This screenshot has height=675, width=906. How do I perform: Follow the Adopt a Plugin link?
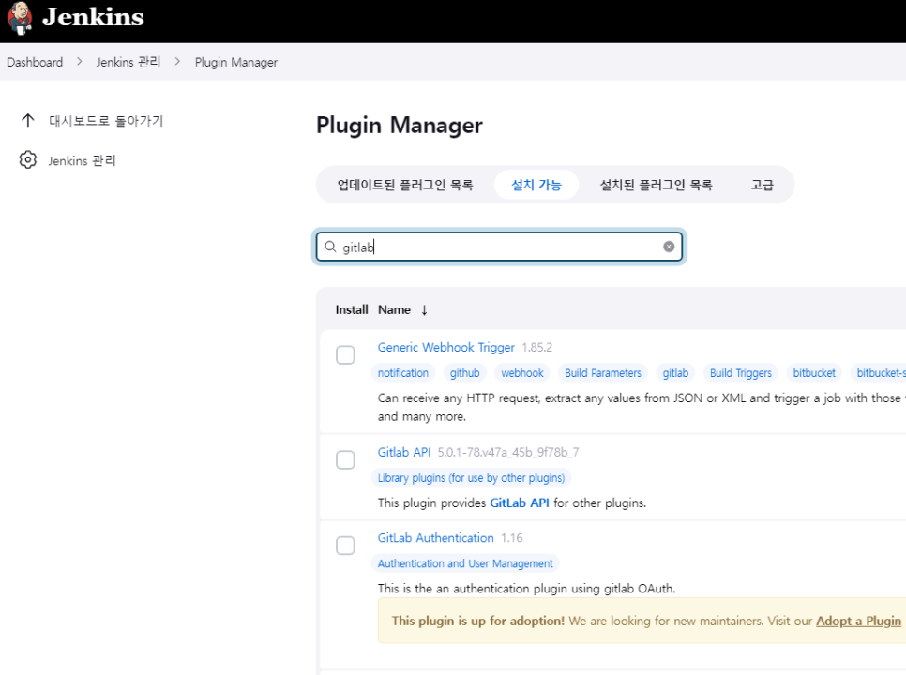858,621
